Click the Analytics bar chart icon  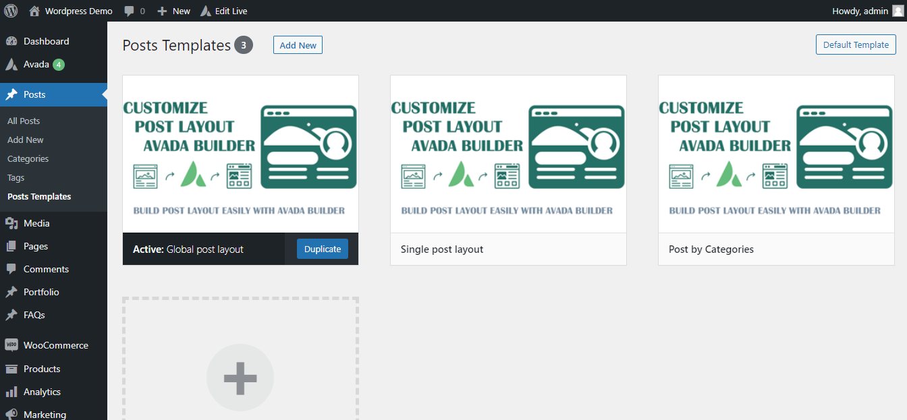click(x=11, y=392)
